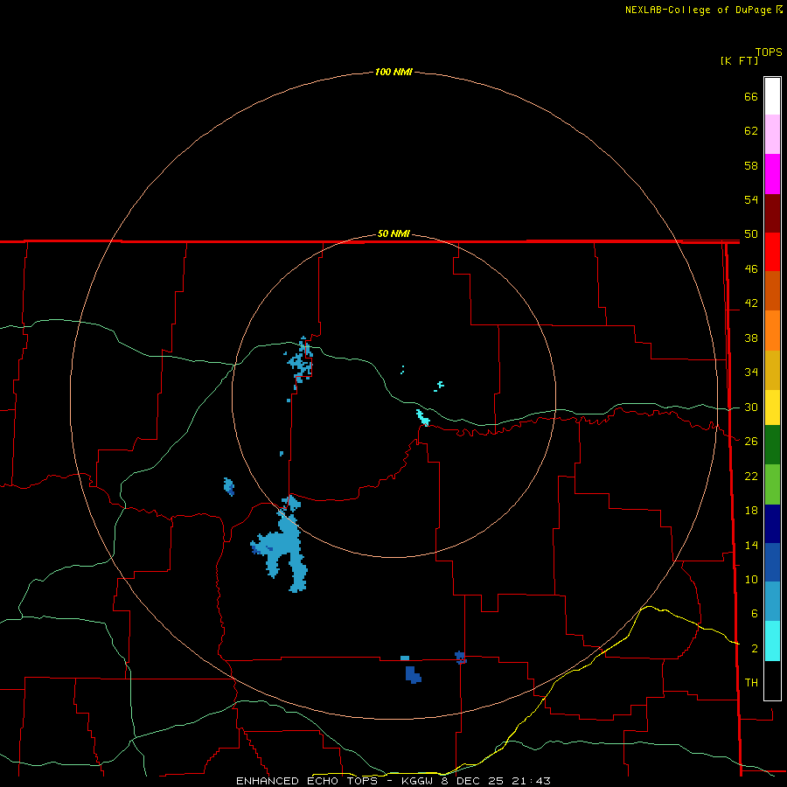Click the "21:43" timestamp
This screenshot has height=787, width=787.
tap(532, 781)
